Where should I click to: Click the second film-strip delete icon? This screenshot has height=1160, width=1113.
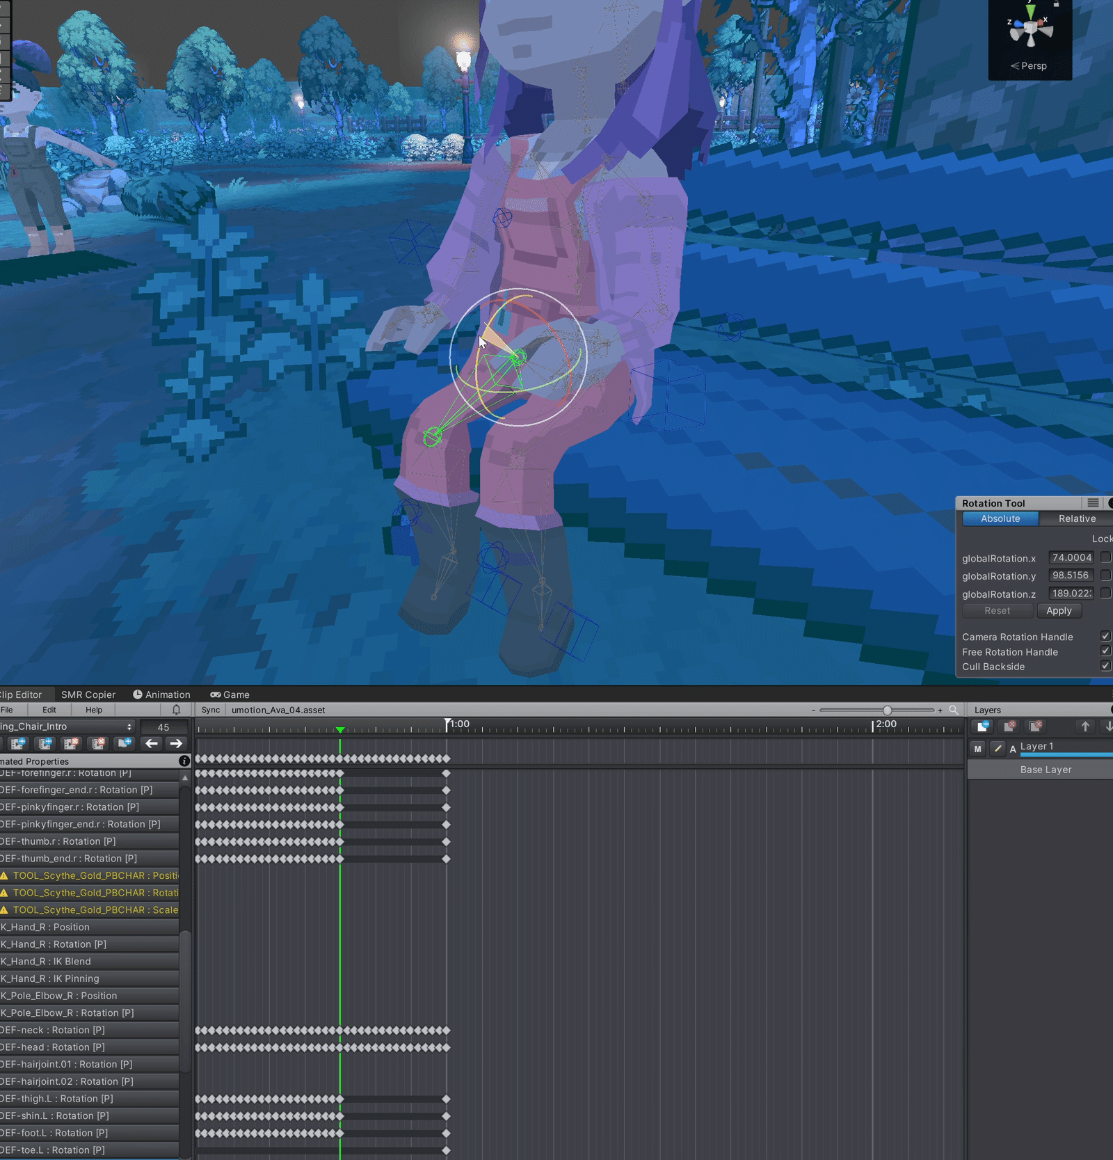[98, 743]
